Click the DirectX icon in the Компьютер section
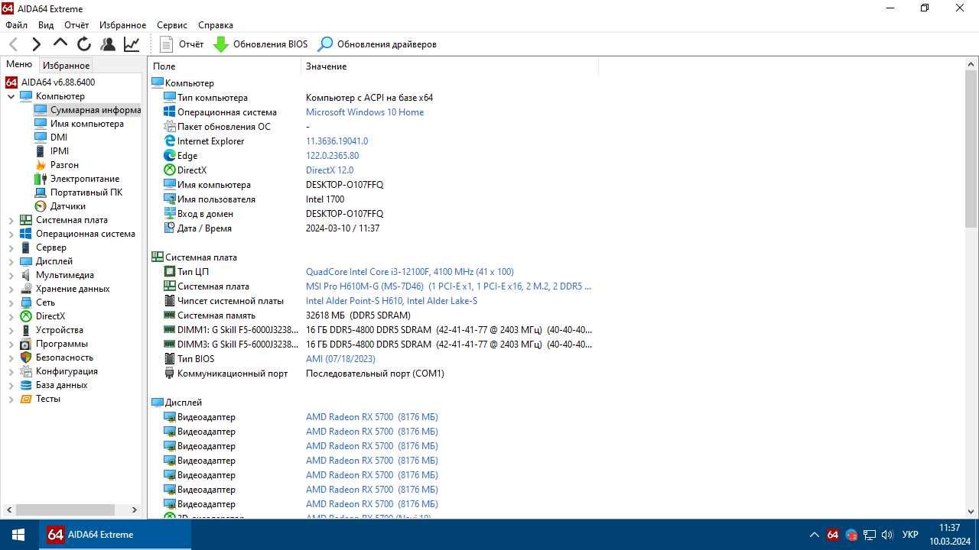 pyautogui.click(x=170, y=170)
